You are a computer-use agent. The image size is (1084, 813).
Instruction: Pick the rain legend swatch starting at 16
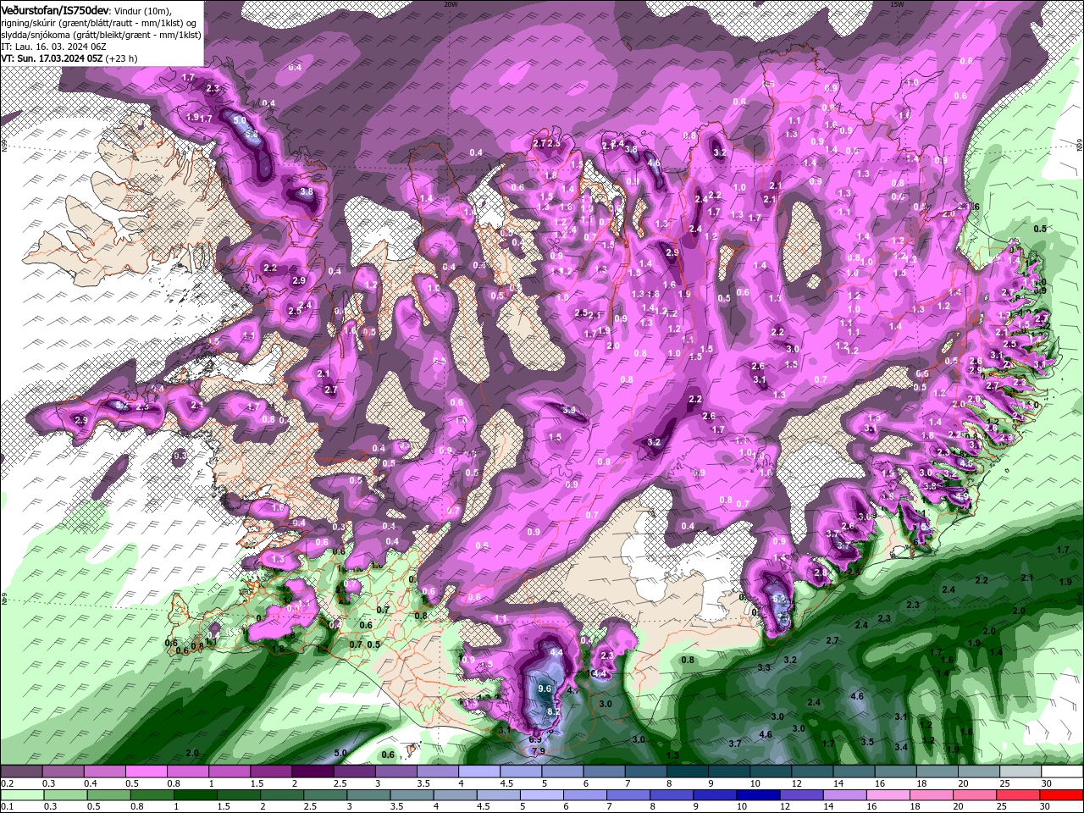[x=888, y=794]
